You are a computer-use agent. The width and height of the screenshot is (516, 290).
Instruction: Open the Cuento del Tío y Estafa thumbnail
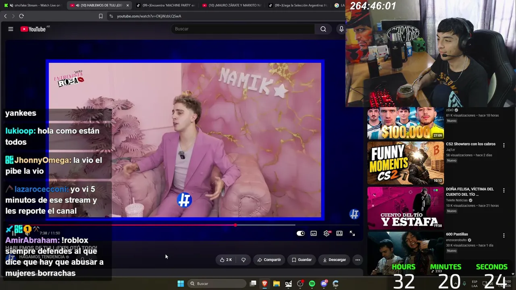coord(405,208)
